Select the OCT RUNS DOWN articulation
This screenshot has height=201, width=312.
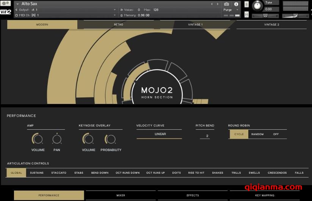click(127, 173)
